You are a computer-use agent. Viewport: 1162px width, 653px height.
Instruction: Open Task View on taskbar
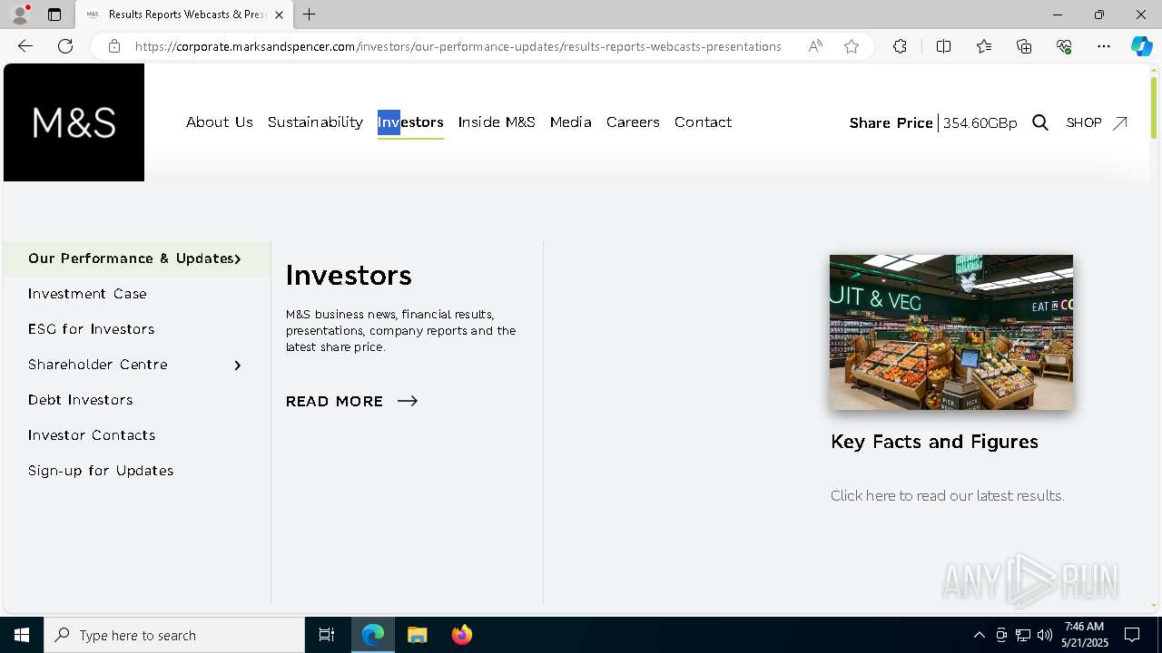tap(327, 635)
